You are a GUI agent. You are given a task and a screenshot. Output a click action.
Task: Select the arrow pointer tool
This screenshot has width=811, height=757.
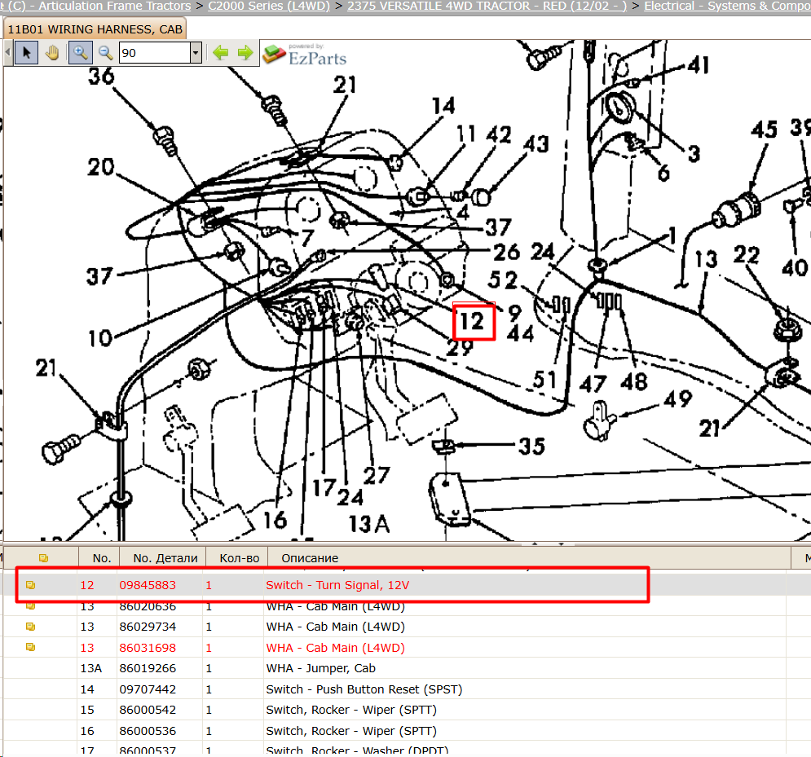(26, 53)
